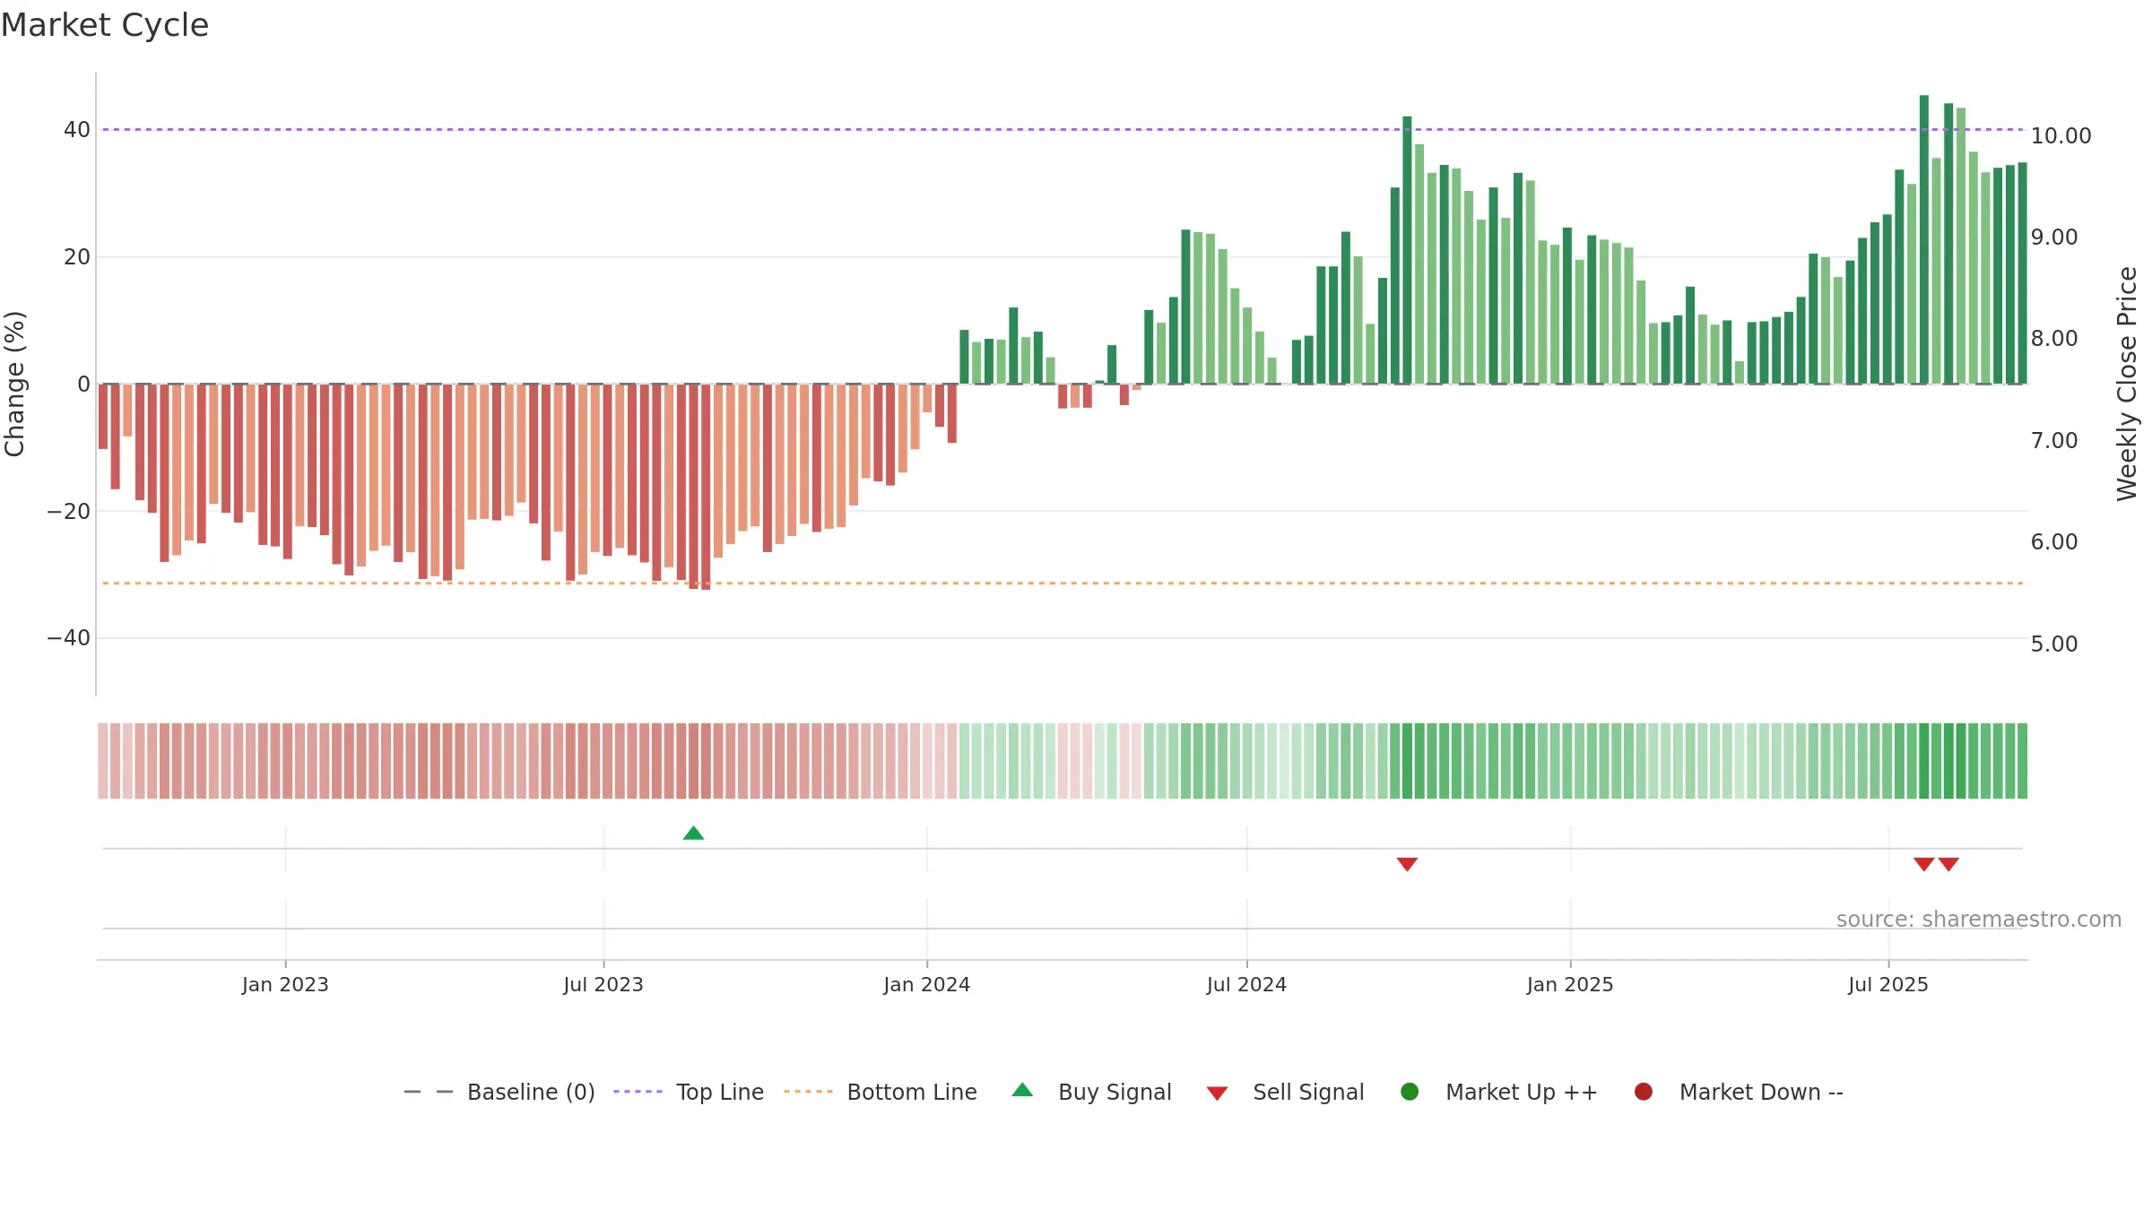Click the Jan 2023 axis label
The width and height of the screenshot is (2152, 1210).
(285, 984)
